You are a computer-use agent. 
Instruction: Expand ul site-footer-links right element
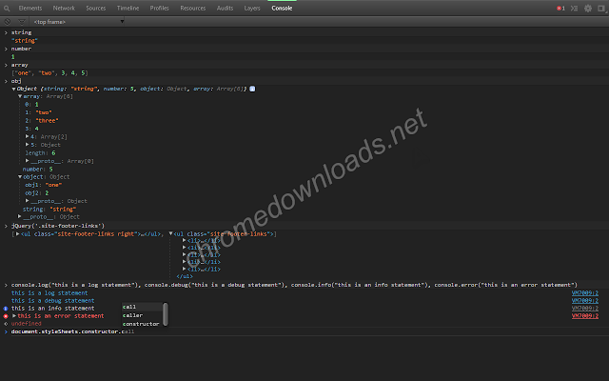pyautogui.click(x=18, y=234)
